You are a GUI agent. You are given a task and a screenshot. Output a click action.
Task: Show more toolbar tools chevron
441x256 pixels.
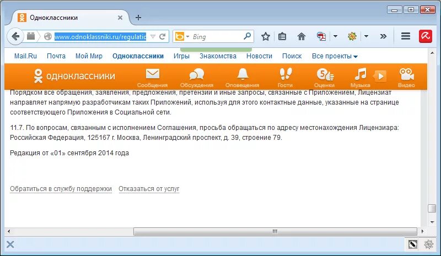tap(383, 36)
